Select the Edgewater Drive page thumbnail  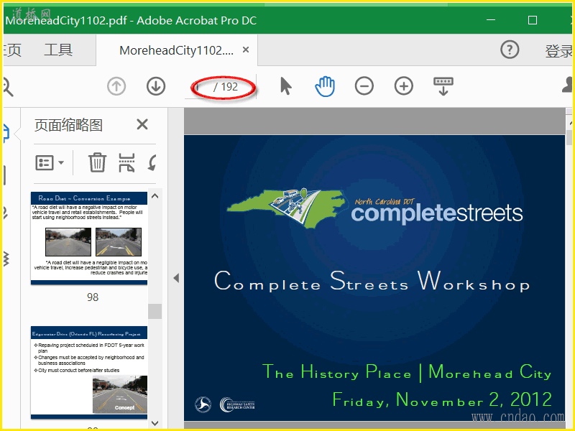click(89, 372)
